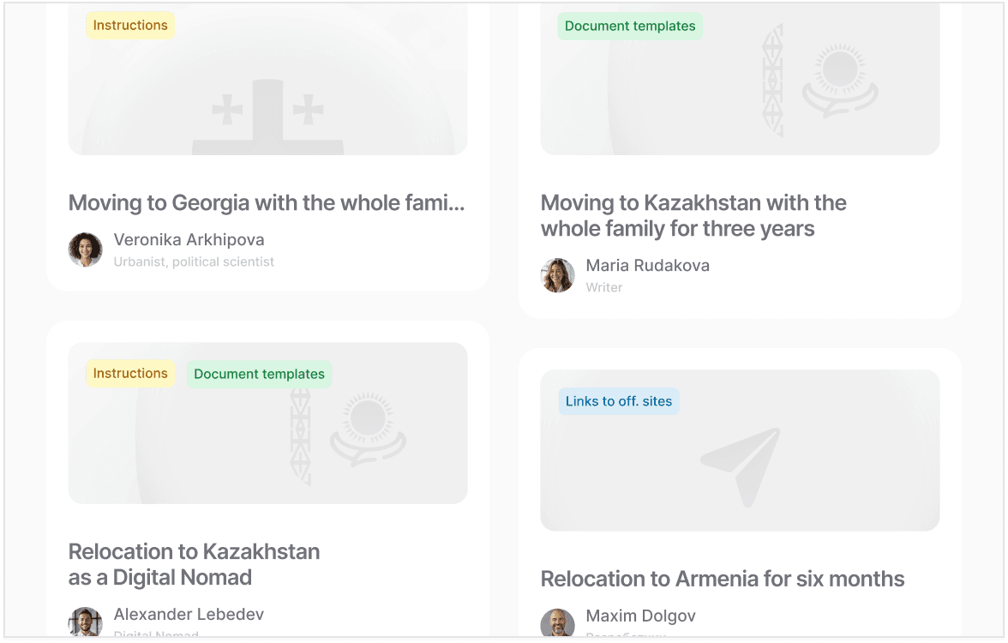Select the Instructions tag on Georgia card
This screenshot has height=643, width=1008.
point(130,26)
